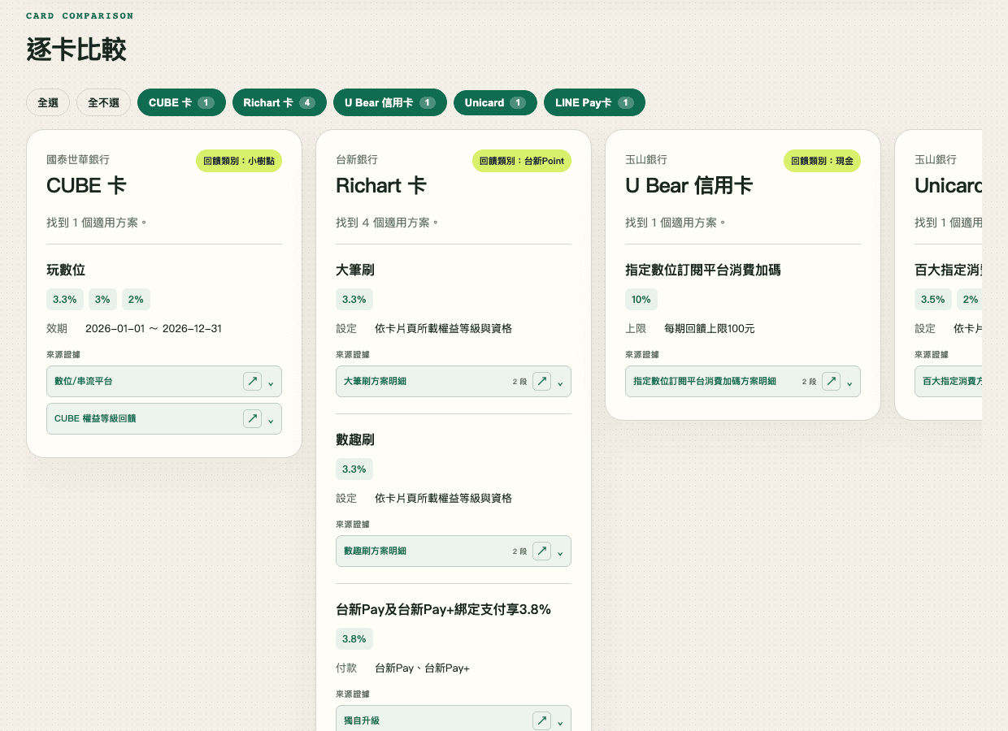Click the 回饋類別：現金 badge
Screen dimensions: 1008x731
point(822,161)
